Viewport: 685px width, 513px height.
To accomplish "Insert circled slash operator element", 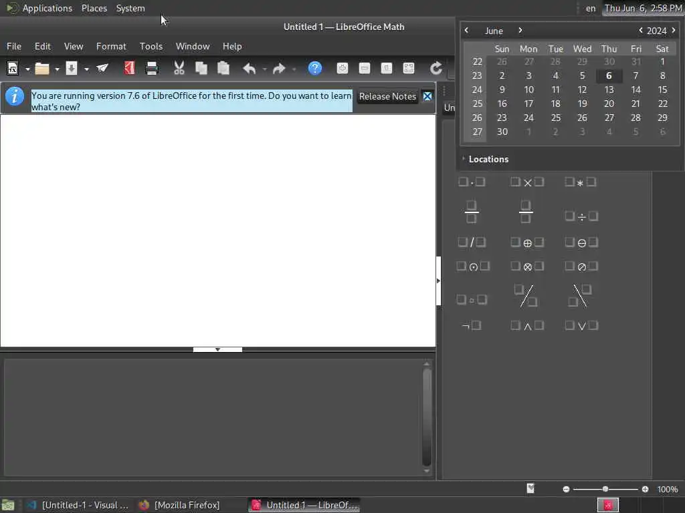I will tap(581, 266).
